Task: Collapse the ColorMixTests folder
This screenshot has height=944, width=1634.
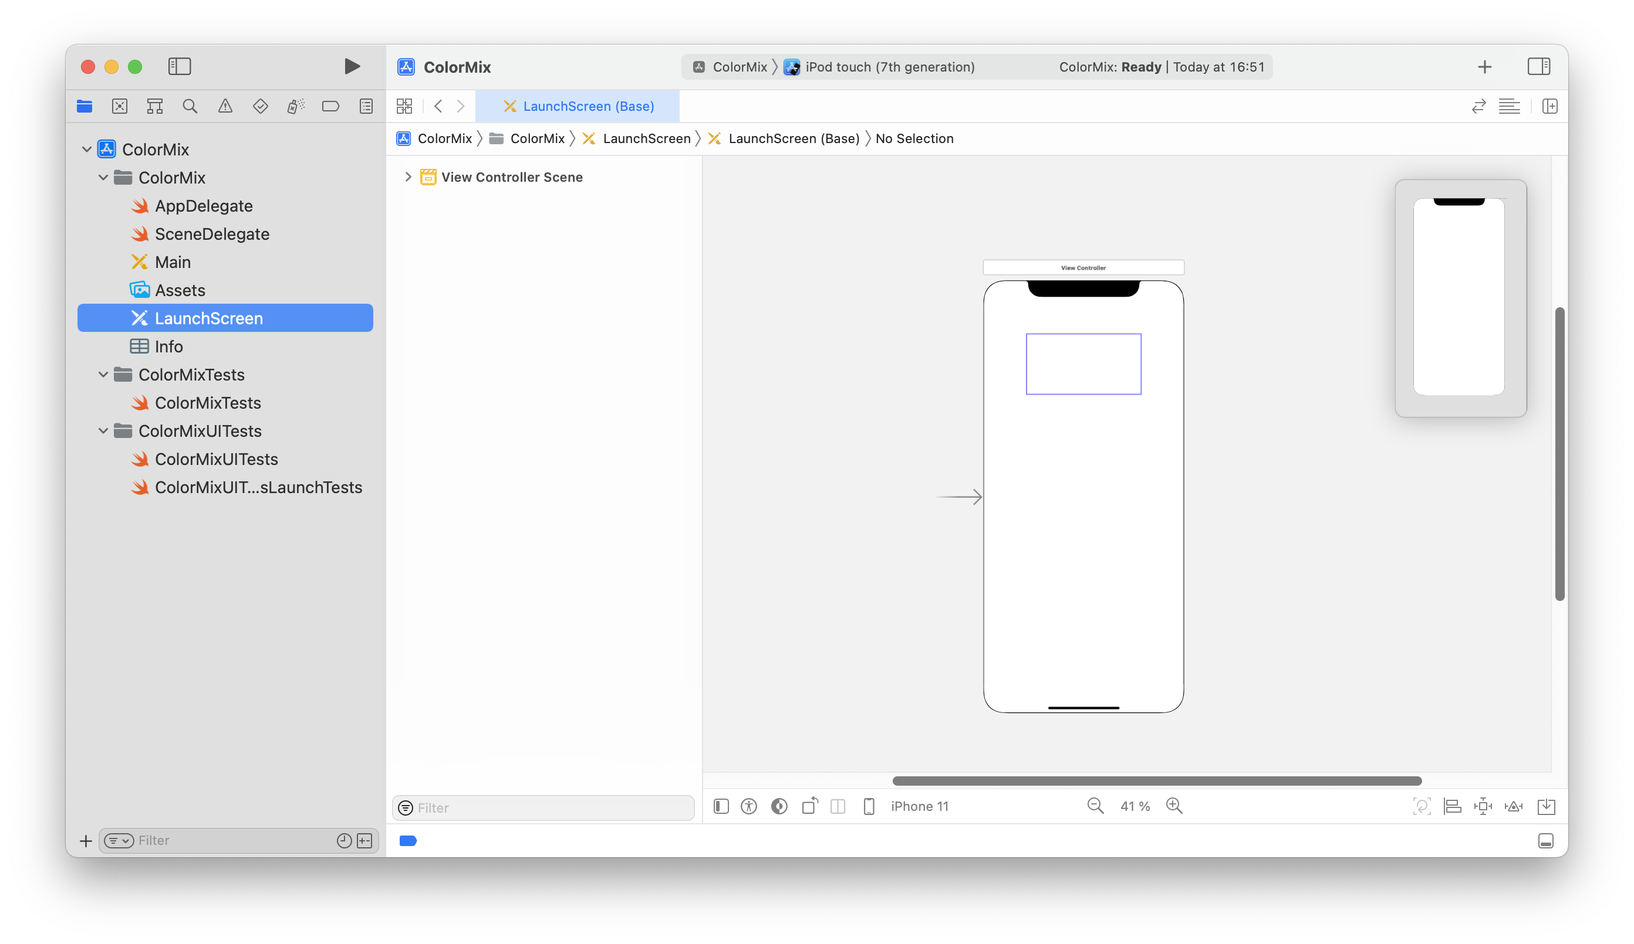Action: [x=103, y=375]
